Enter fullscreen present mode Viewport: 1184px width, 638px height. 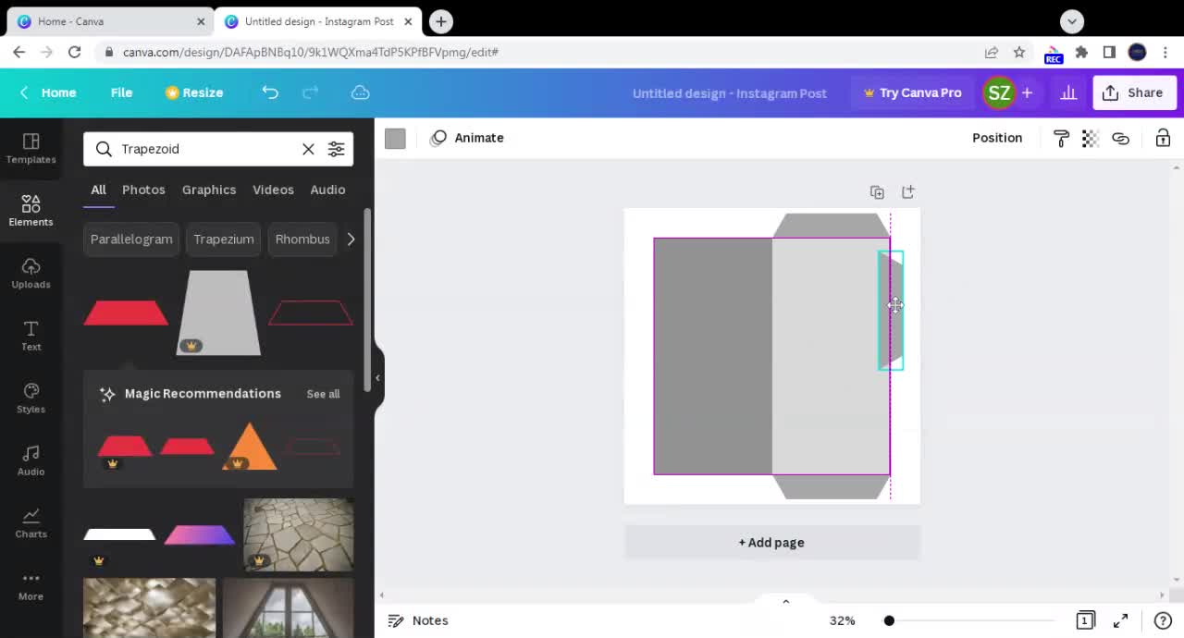pos(1120,620)
